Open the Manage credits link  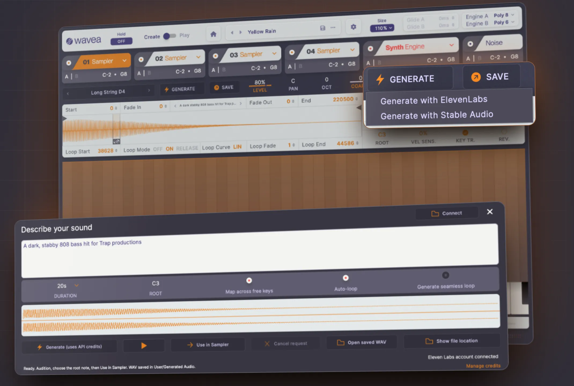483,366
